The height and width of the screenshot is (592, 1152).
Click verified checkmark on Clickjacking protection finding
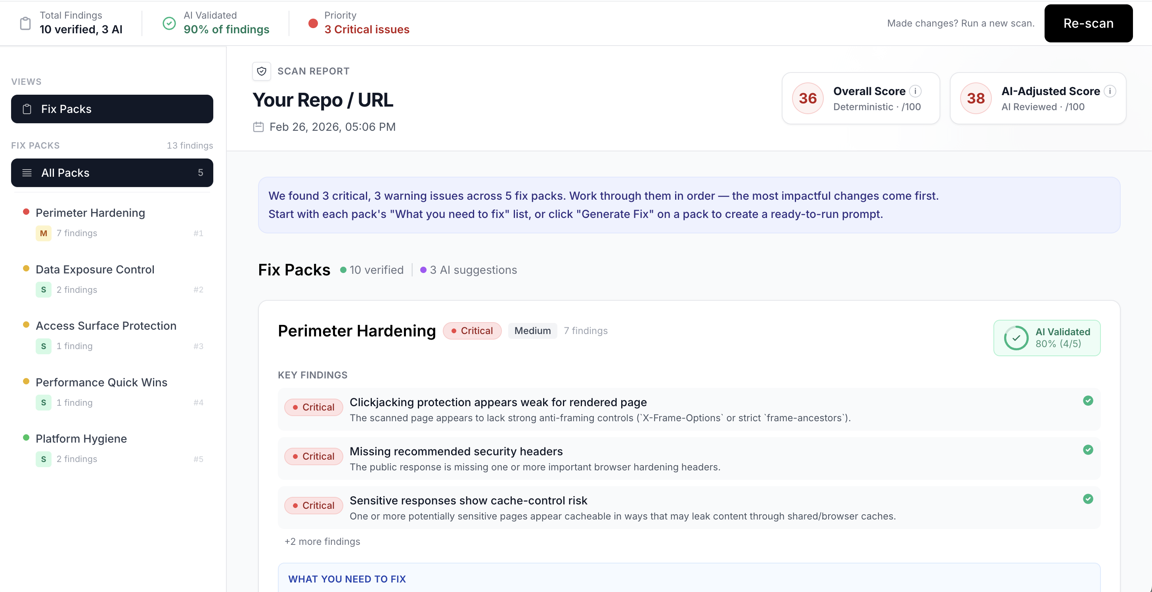[1088, 401]
